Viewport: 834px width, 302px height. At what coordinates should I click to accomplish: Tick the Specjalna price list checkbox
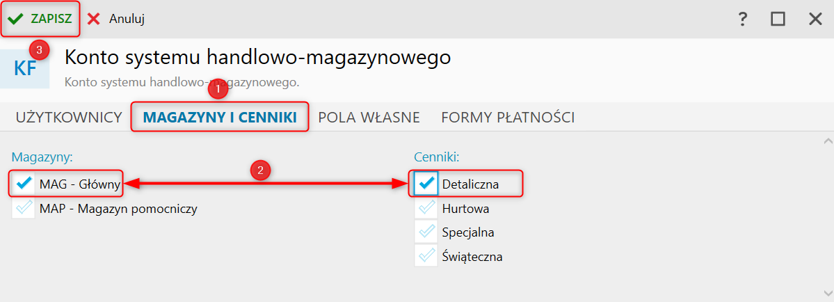426,232
